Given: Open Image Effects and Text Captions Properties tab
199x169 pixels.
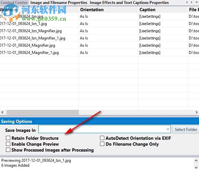Looking at the screenshot, I should coord(129,3).
